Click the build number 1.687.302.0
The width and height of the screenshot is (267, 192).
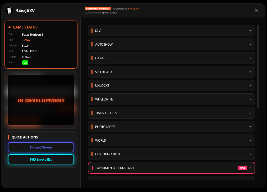coord(29,51)
